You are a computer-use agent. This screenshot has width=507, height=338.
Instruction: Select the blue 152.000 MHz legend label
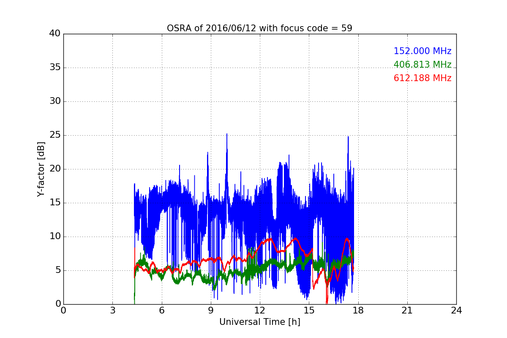tap(422, 51)
